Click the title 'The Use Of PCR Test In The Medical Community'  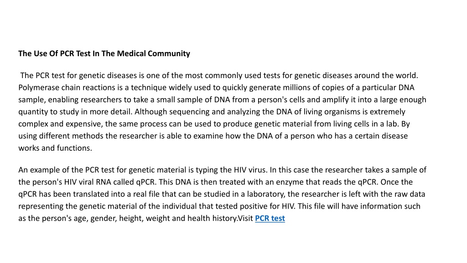click(x=104, y=53)
